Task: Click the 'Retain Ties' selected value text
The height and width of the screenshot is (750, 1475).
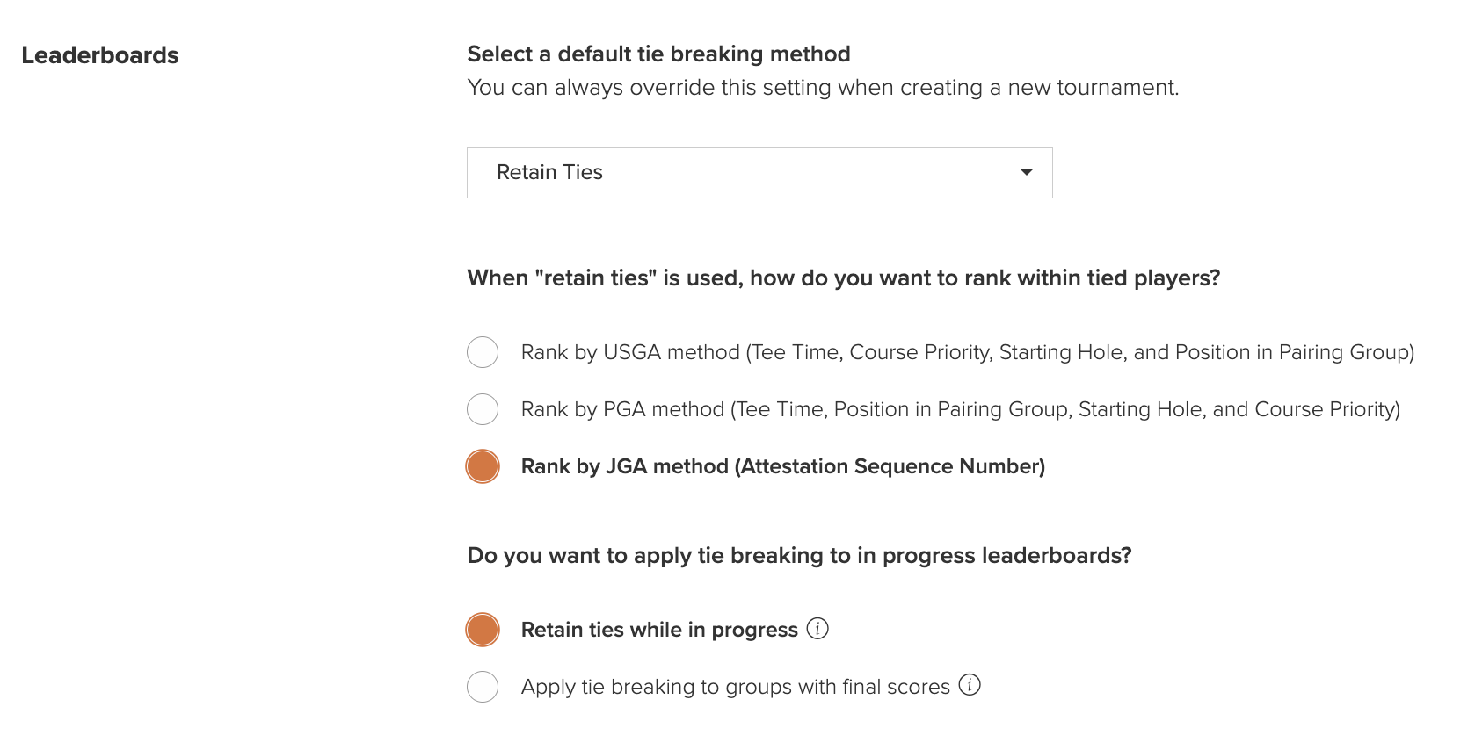Action: tap(549, 172)
